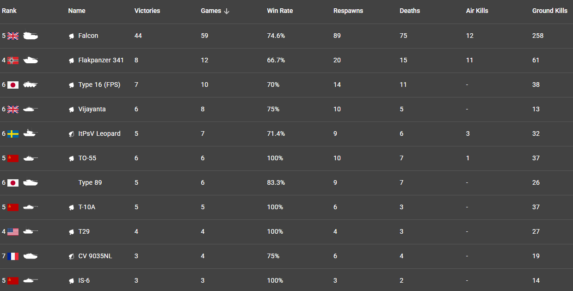Viewport: 573px width, 291px height.
Task: Open the T-10A vehicle name link
Action: point(87,207)
